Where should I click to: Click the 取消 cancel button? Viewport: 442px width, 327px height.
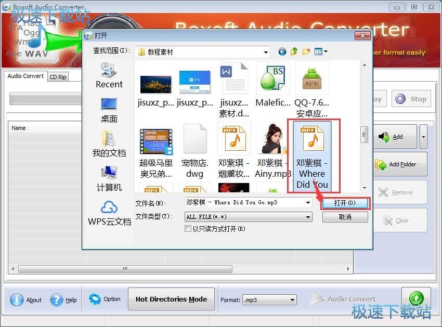click(x=345, y=217)
